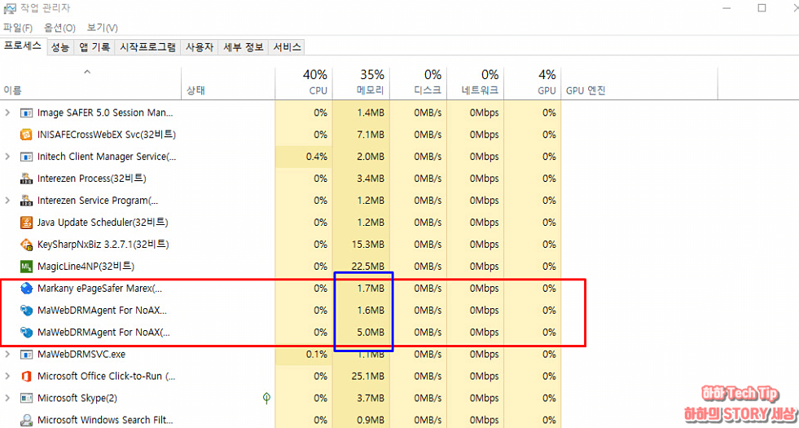Click the 15.3MB memory value
The width and height of the screenshot is (799, 428).
367,245
